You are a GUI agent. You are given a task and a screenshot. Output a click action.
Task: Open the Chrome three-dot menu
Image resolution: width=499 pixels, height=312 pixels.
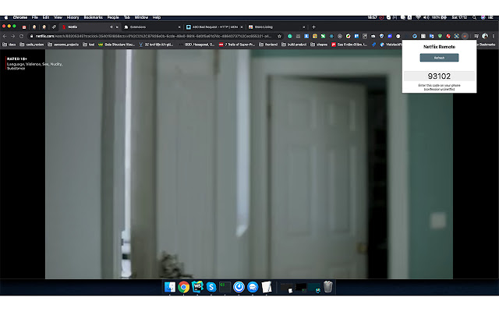click(494, 37)
